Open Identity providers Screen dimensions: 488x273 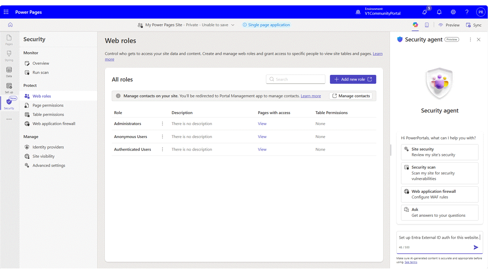click(44, 147)
